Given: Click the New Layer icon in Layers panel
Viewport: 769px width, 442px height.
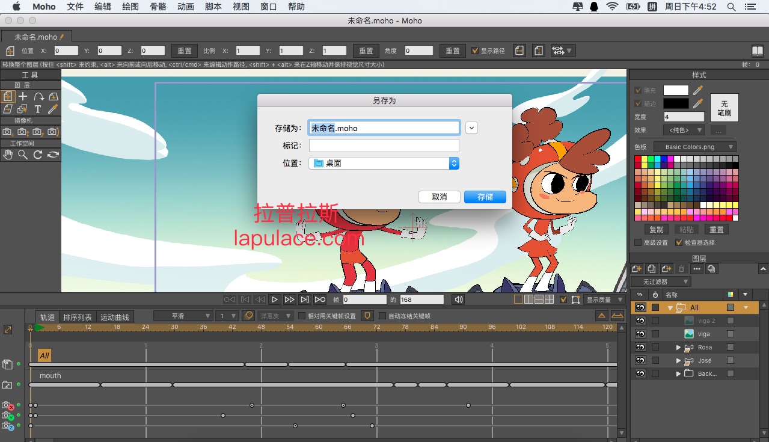Looking at the screenshot, I should pos(637,269).
